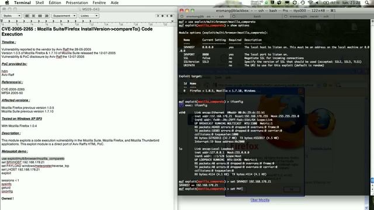Click the 'hdm' author line
Image resolution: width=374 pixels, height=210 pixels.
(x=5, y=71)
